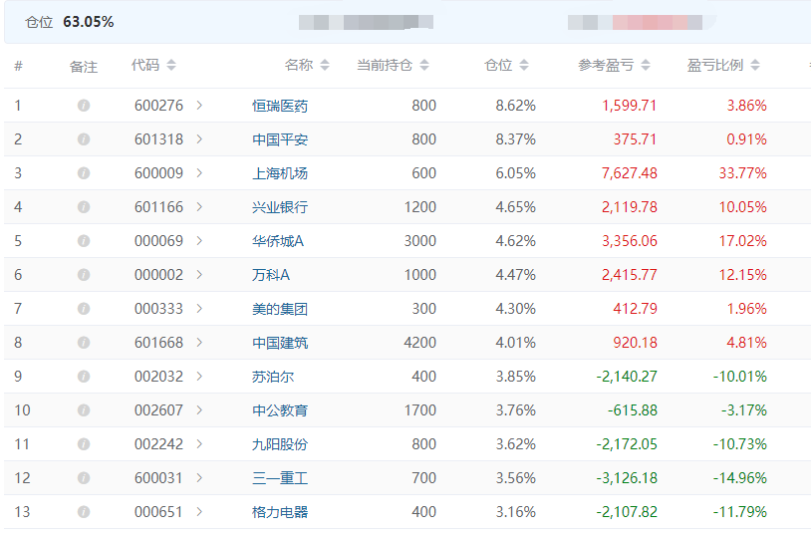Click the position percentage 8.62%
811x537 pixels.
(x=516, y=106)
